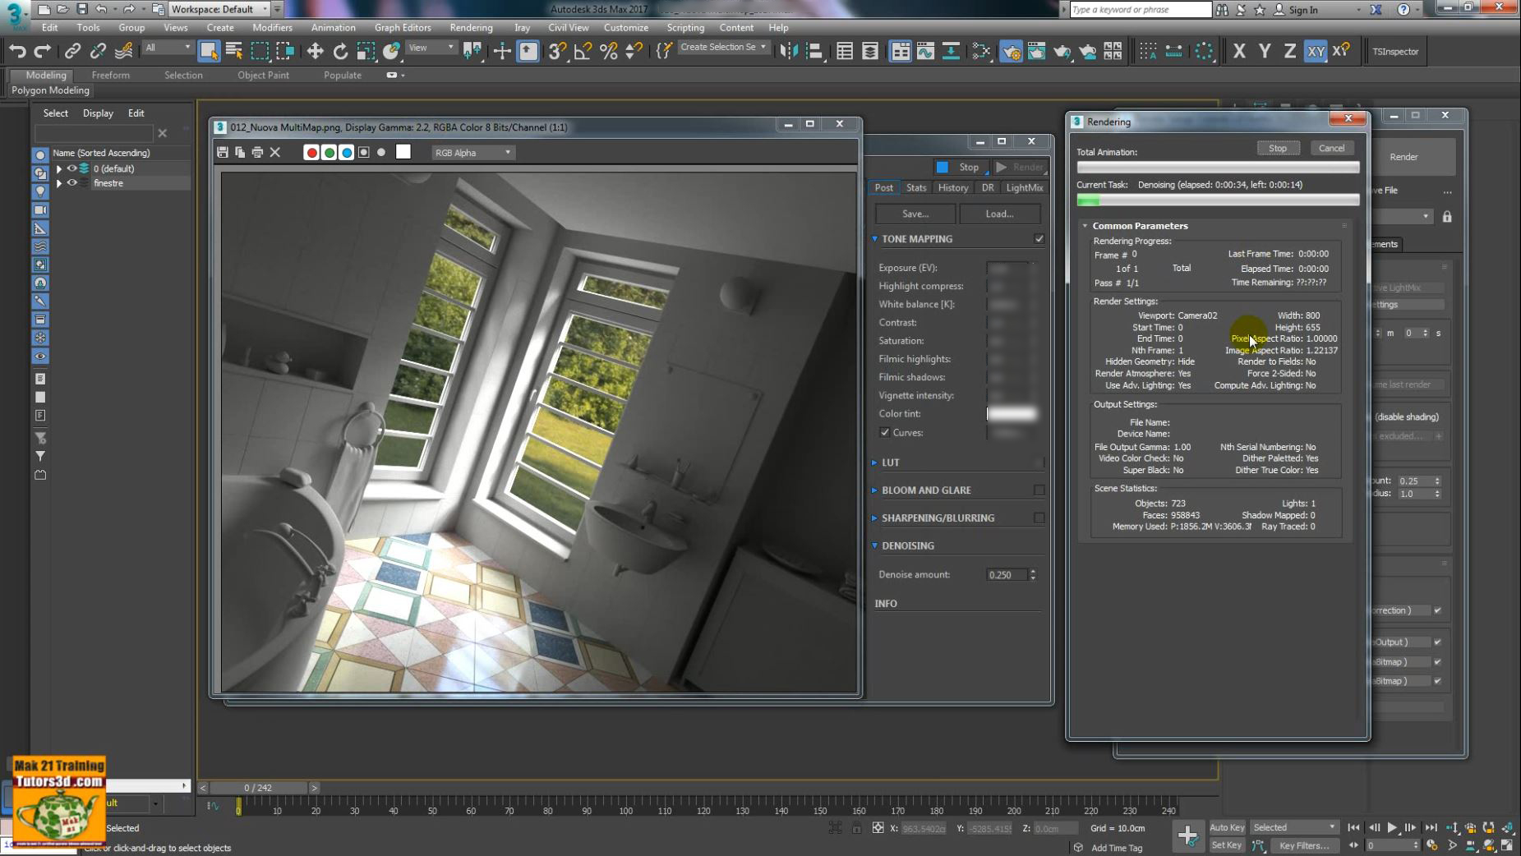Toggle the red channel in the frame buffer
This screenshot has height=856, width=1521.
[312, 152]
